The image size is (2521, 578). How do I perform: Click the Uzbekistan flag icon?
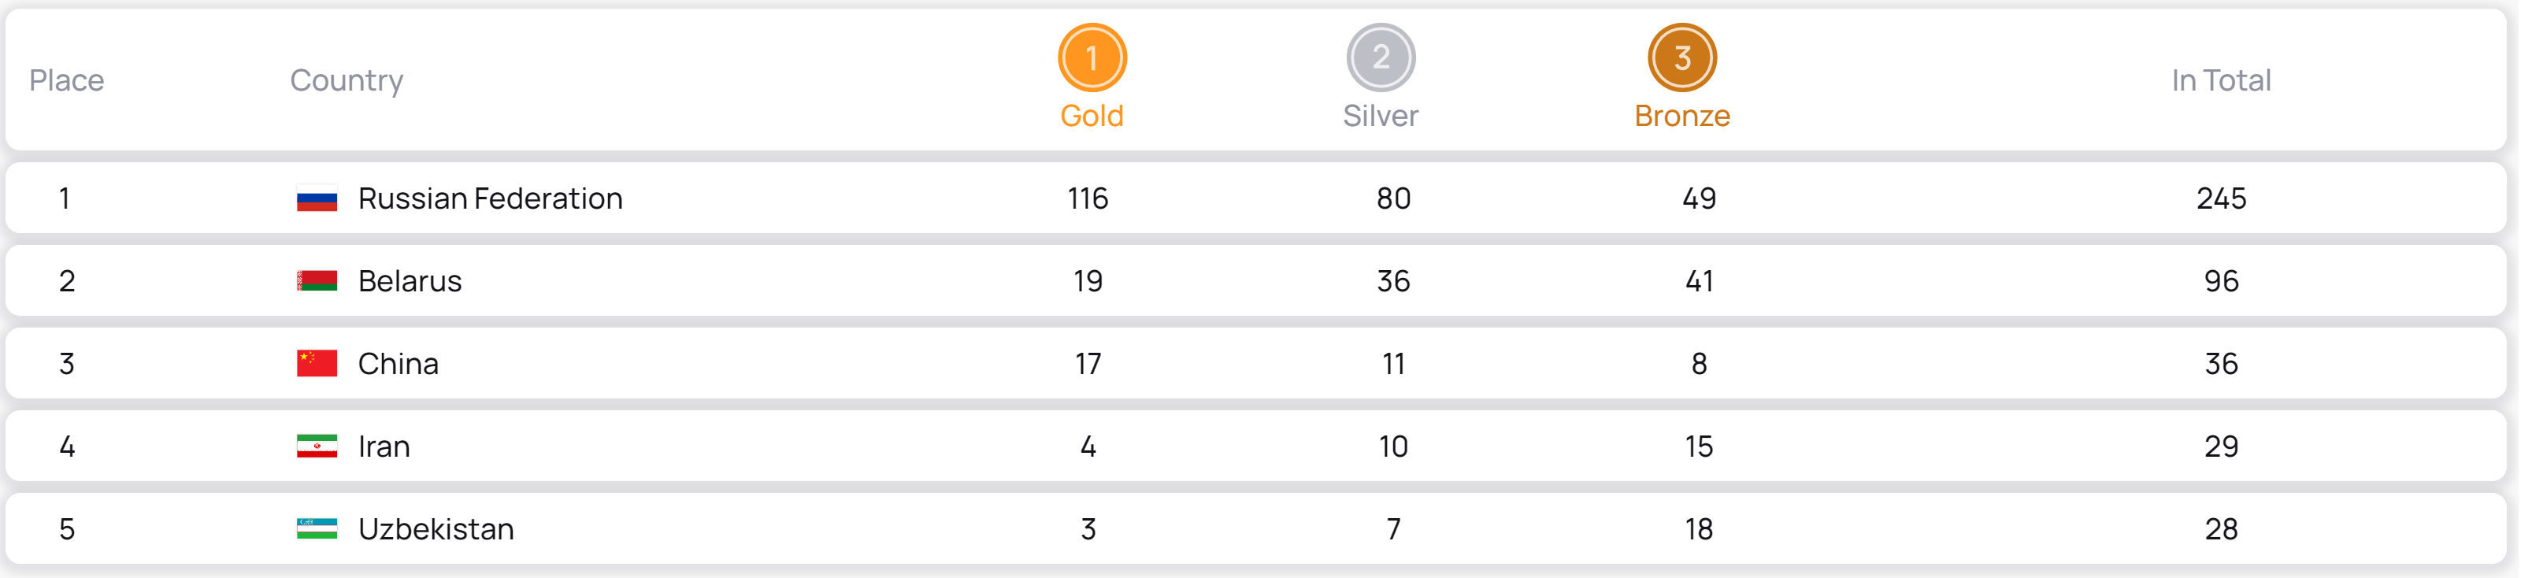317,529
